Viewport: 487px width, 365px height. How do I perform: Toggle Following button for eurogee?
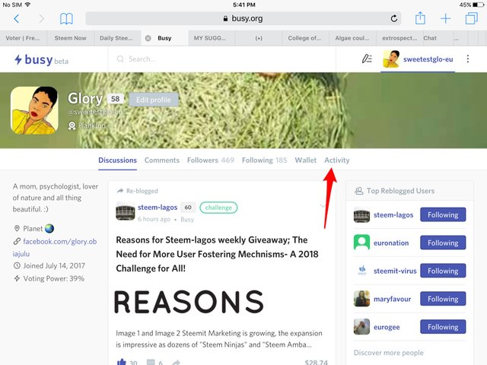(443, 327)
